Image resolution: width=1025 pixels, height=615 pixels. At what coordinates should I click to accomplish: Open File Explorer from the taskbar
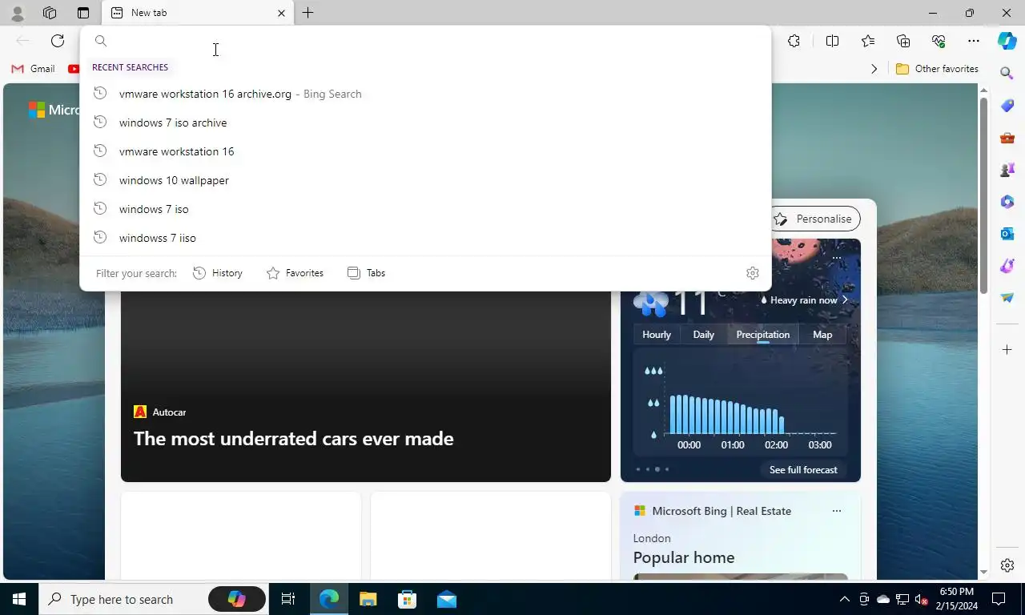368,599
